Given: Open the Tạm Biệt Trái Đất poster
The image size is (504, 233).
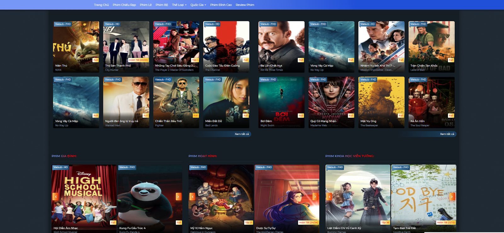Looking at the screenshot, I should point(424,199).
